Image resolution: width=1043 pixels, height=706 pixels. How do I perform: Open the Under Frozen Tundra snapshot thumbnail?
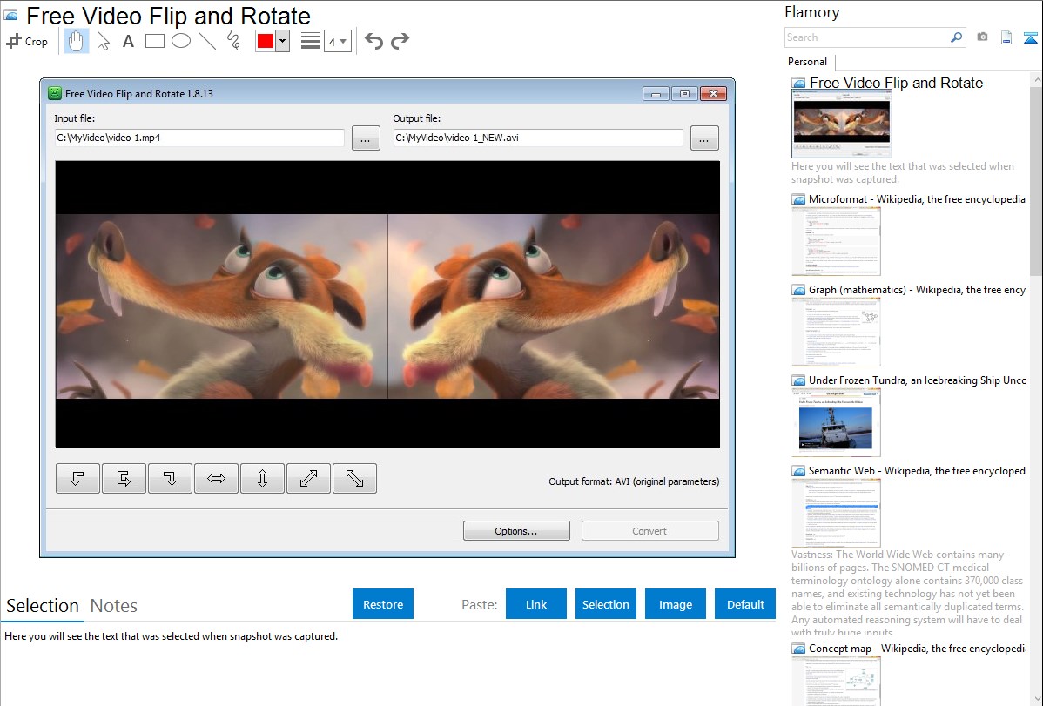pyautogui.click(x=836, y=422)
